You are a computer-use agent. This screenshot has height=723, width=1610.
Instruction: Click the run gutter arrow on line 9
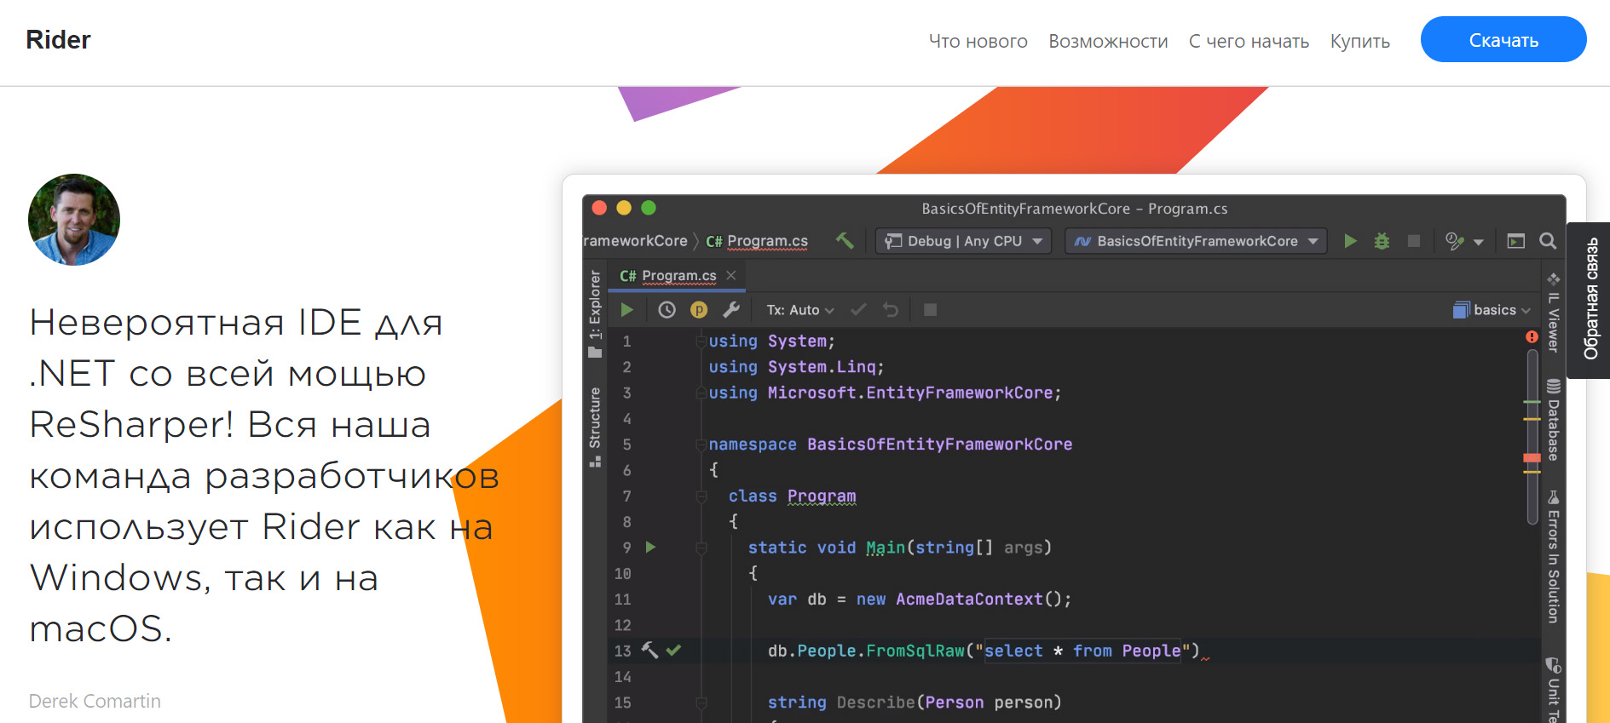650,547
